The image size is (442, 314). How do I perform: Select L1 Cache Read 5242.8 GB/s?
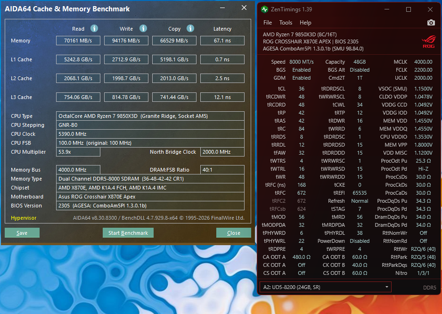(78, 59)
